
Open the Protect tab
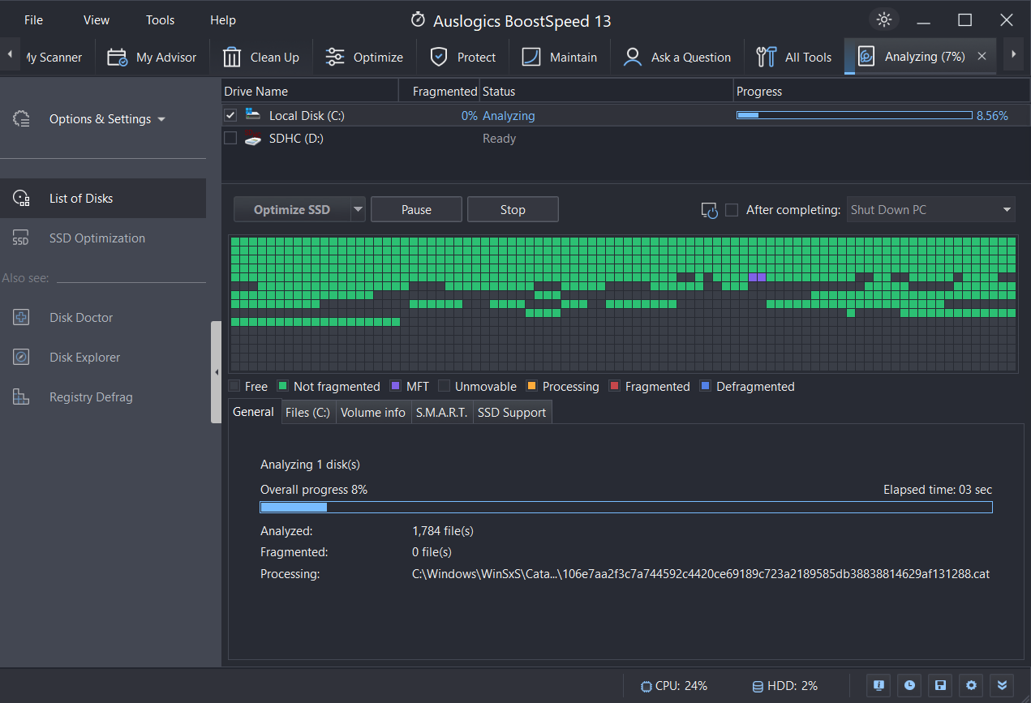(463, 57)
